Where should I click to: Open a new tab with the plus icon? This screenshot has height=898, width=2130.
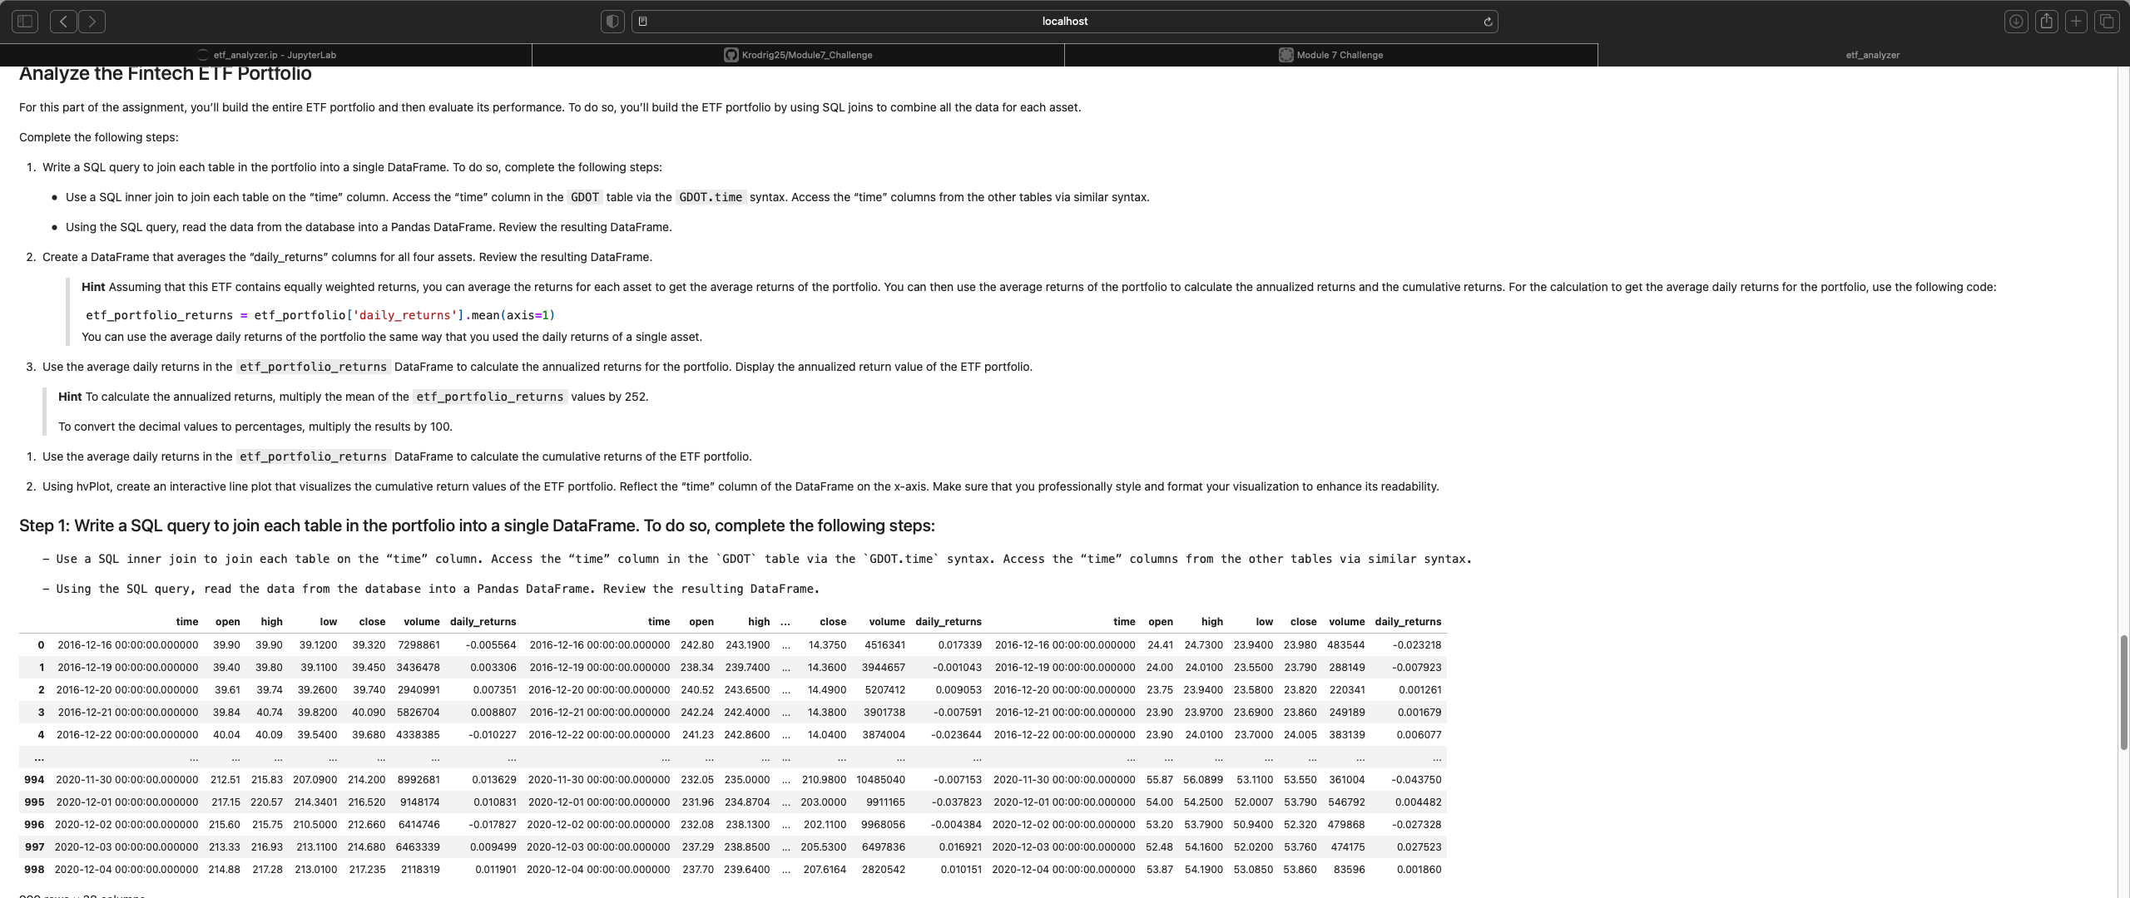[2076, 21]
